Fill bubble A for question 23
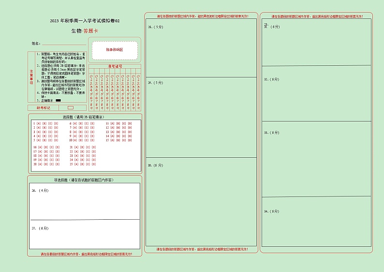The width and height of the screenshot is (384, 272). pyautogui.click(x=76, y=156)
